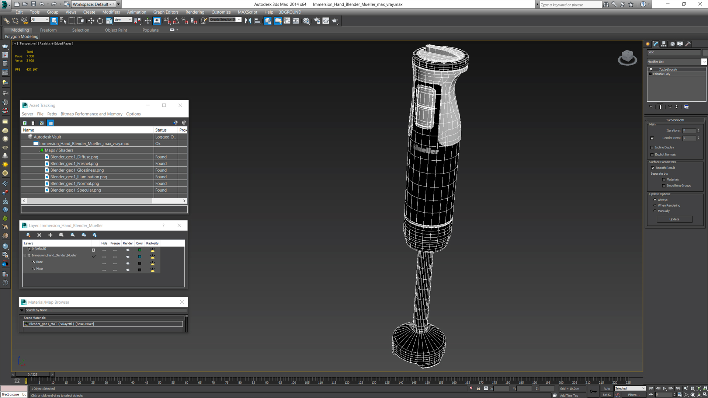Viewport: 708px width, 398px height.
Task: Click Configure Modifier Sets icon
Action: [687, 107]
